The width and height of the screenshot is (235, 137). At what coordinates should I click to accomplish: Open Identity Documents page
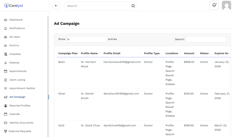click(x=21, y=123)
